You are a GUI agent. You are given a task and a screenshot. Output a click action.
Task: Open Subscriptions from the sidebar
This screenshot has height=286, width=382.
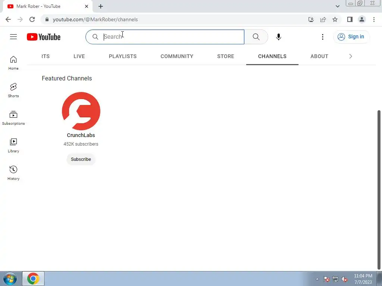tap(13, 118)
